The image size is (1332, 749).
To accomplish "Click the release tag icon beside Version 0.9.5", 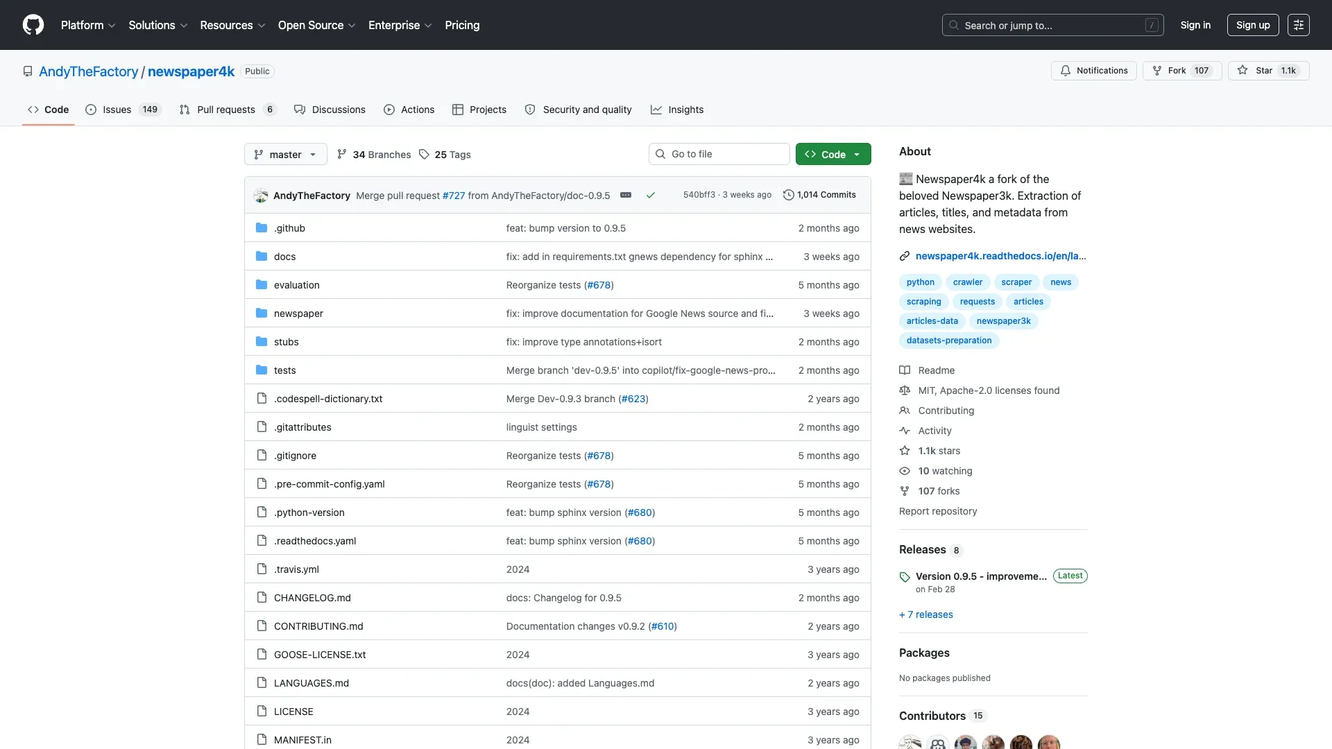I will 904,577.
